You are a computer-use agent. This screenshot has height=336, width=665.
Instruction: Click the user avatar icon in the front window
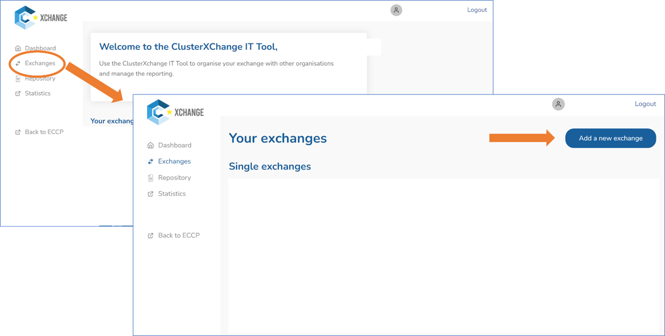(x=558, y=104)
